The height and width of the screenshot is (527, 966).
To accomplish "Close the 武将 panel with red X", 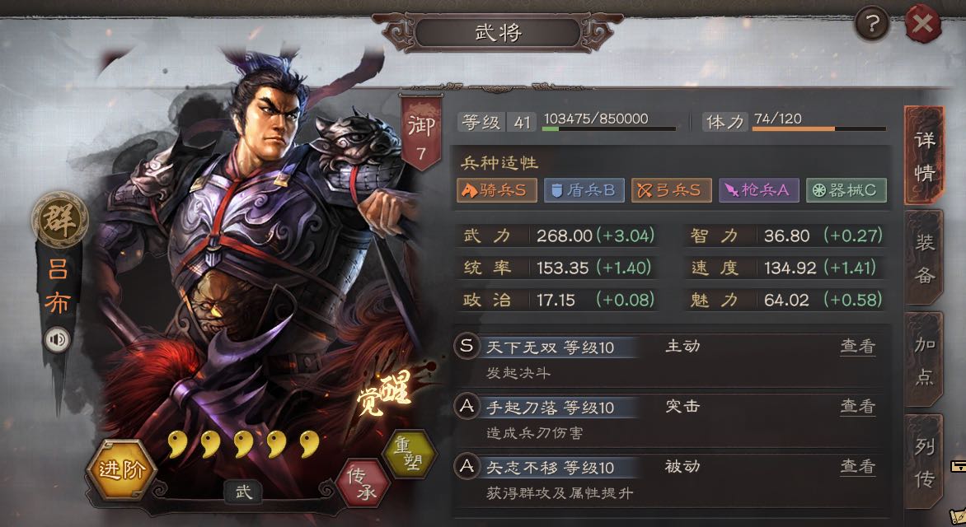I will pos(922,24).
